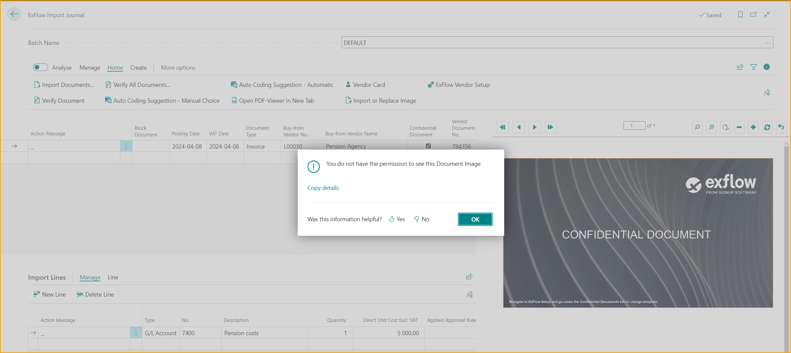791x353 pixels.
Task: Go to next page in document viewer
Action: pyautogui.click(x=535, y=127)
